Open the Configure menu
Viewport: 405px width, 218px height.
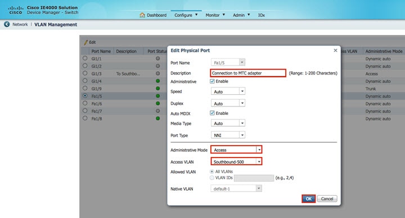point(186,15)
